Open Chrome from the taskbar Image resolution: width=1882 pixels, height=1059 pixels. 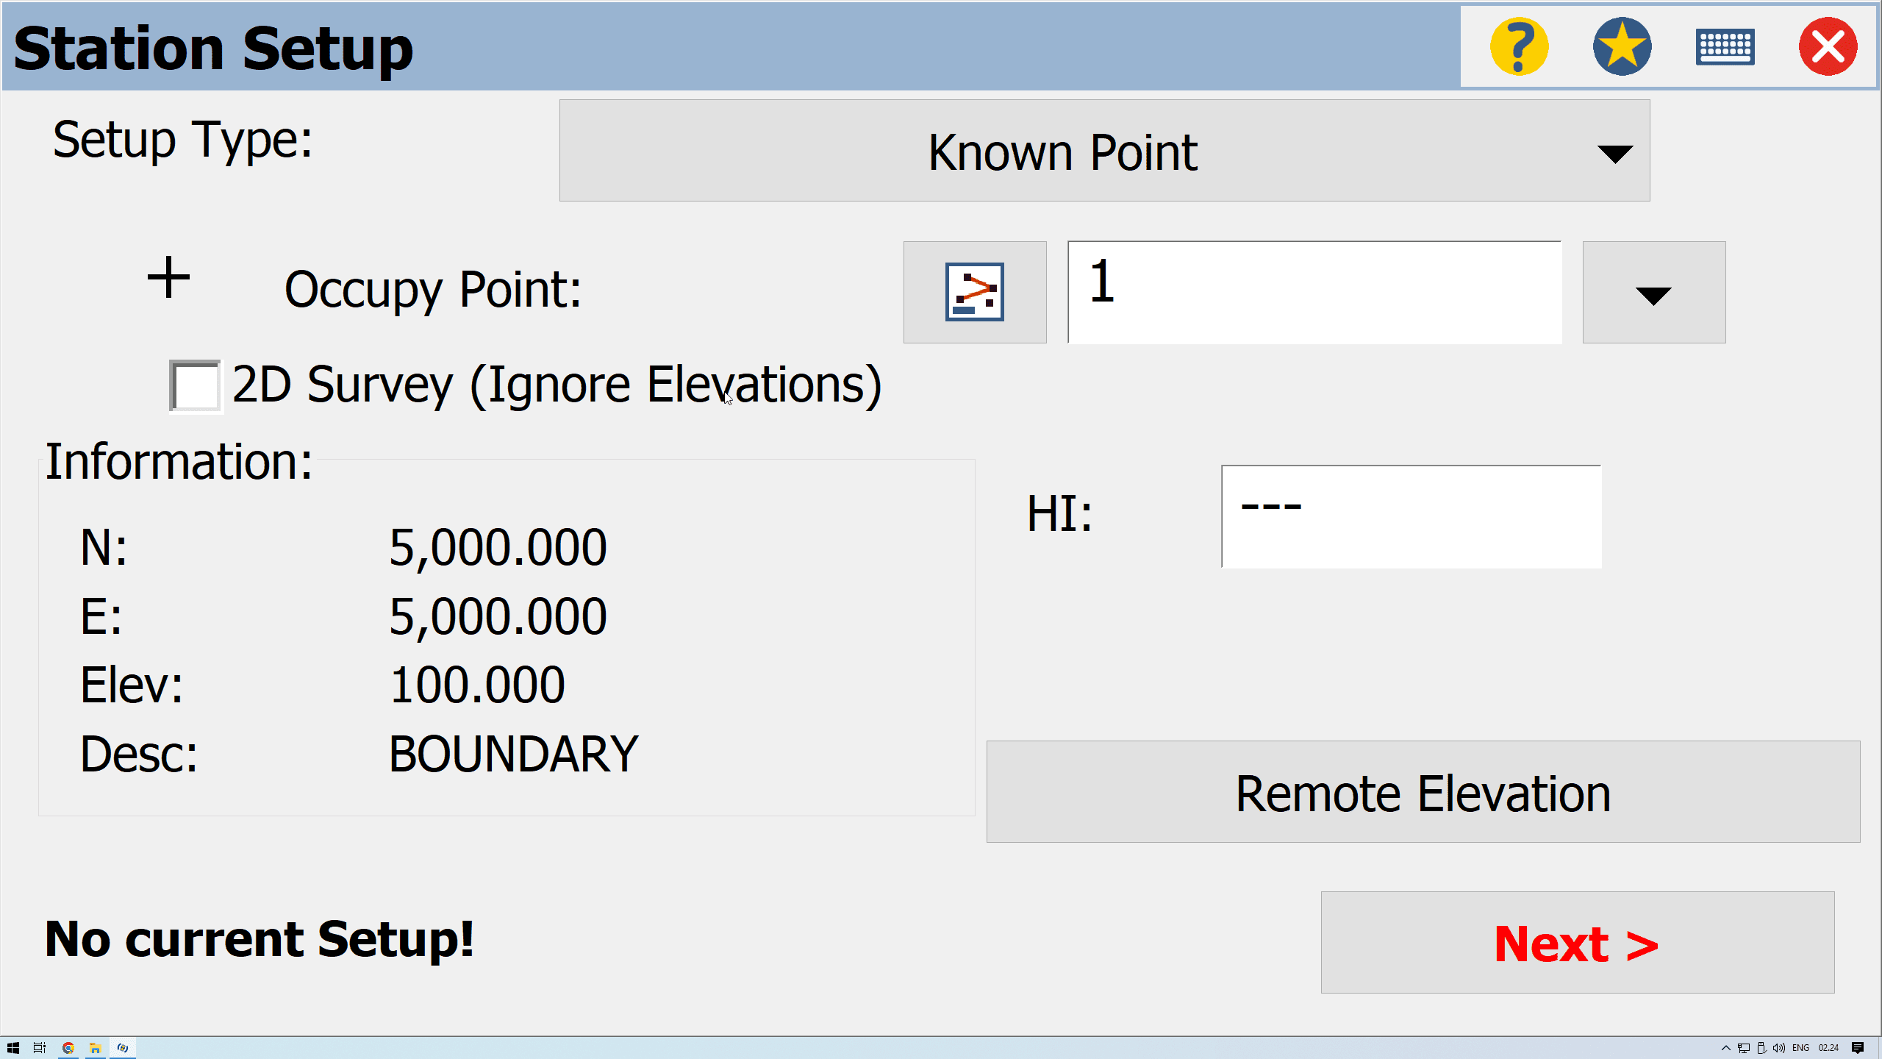[68, 1048]
